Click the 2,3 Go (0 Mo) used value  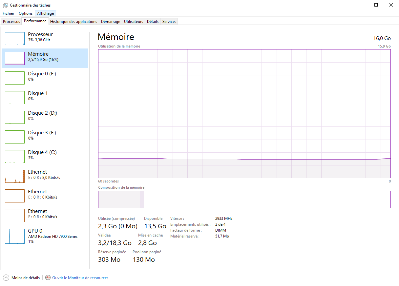tap(118, 226)
